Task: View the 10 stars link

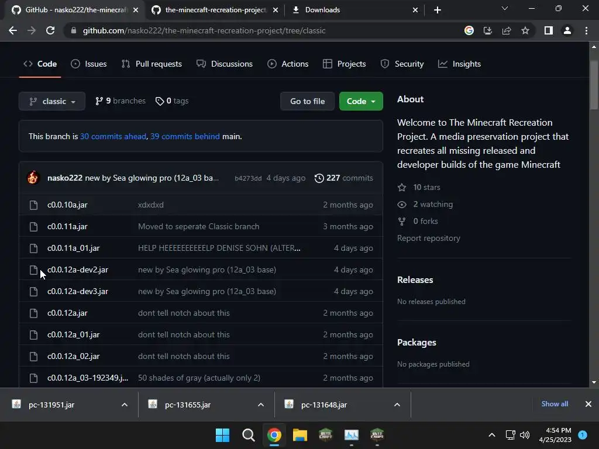Action: 419,187
